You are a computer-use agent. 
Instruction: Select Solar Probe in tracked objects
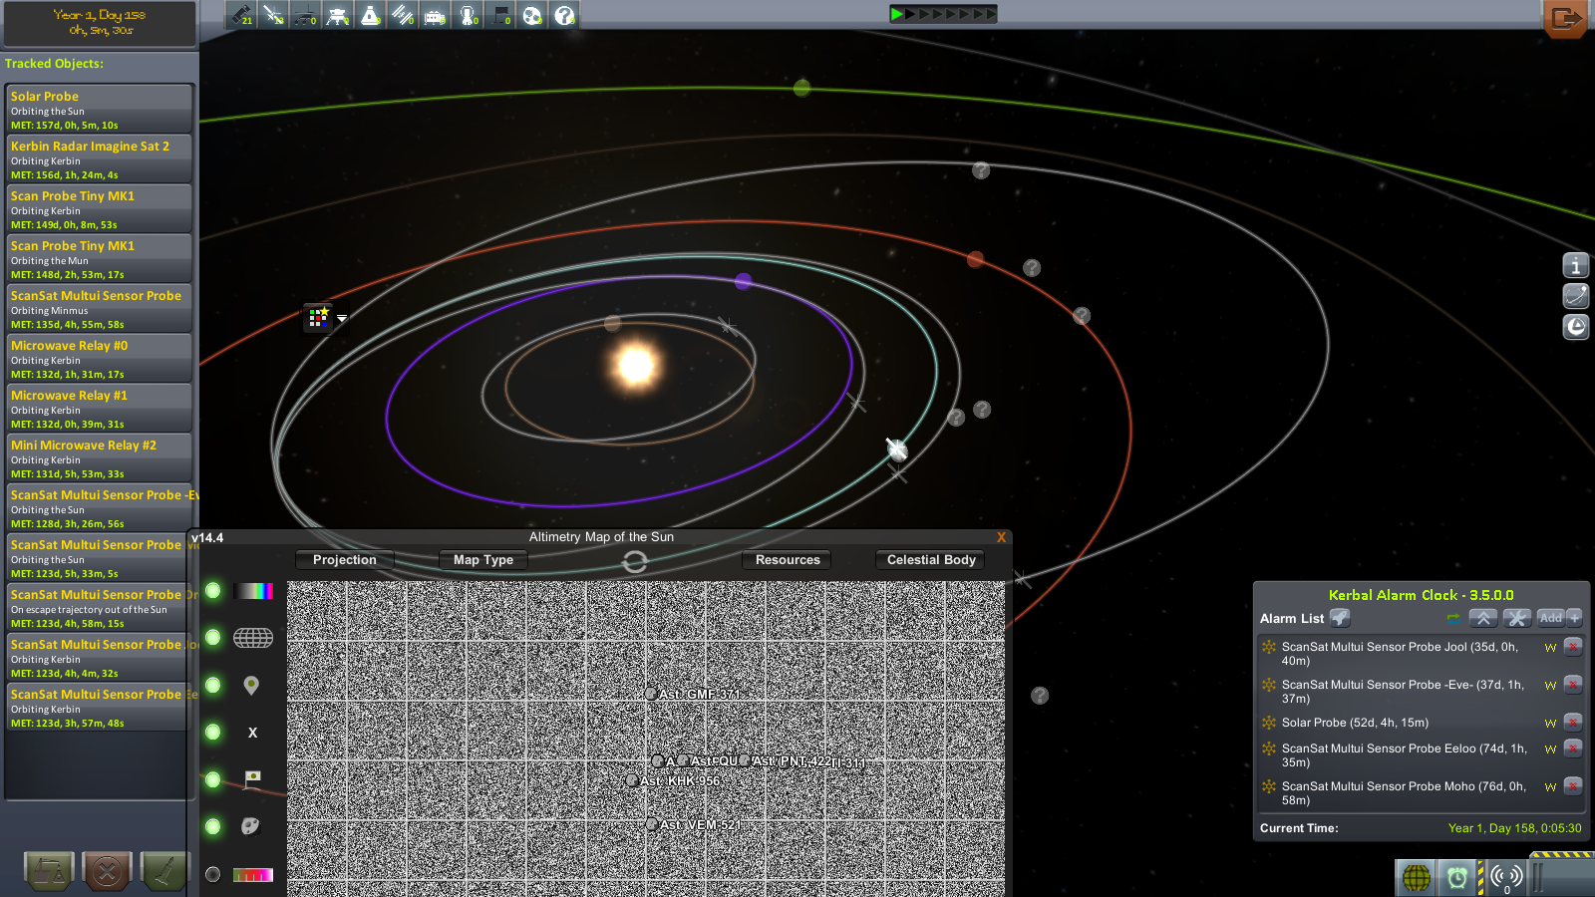(x=98, y=109)
